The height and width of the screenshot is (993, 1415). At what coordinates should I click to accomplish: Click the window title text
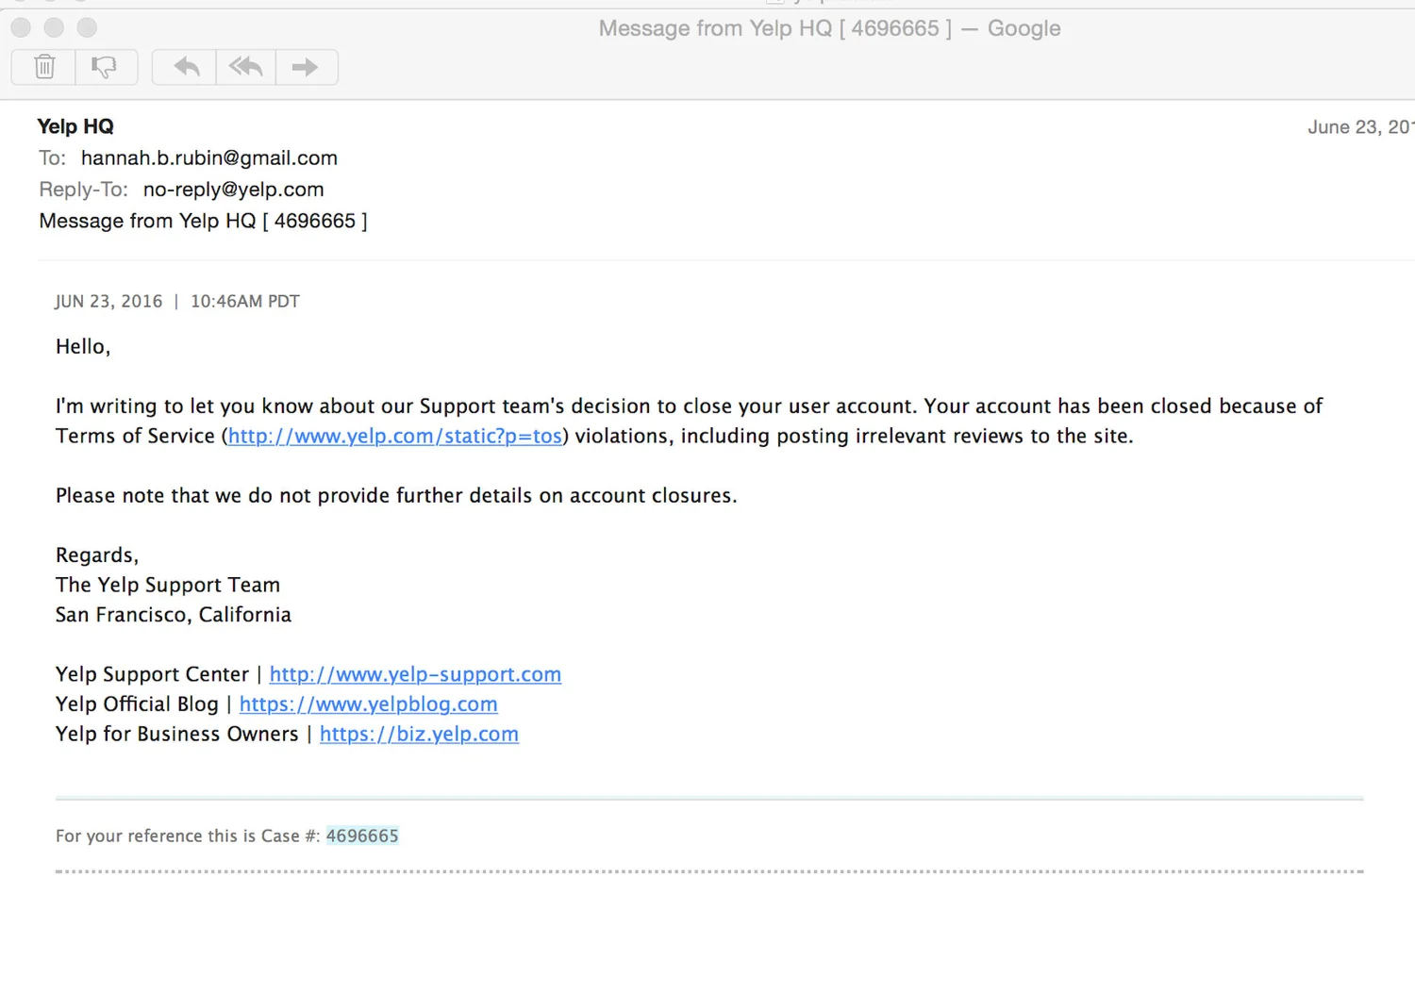[x=829, y=28]
